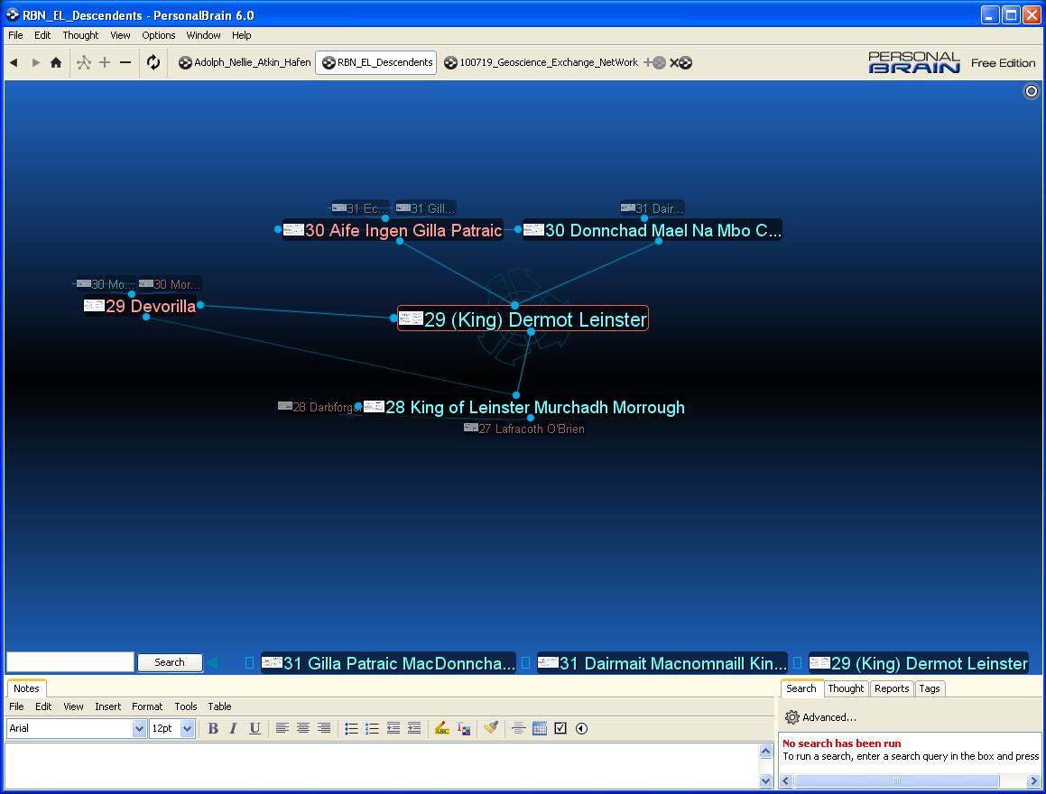Screen dimensions: 1046x794
Task: Insert a table via calendar-grid icon
Action: 540,728
